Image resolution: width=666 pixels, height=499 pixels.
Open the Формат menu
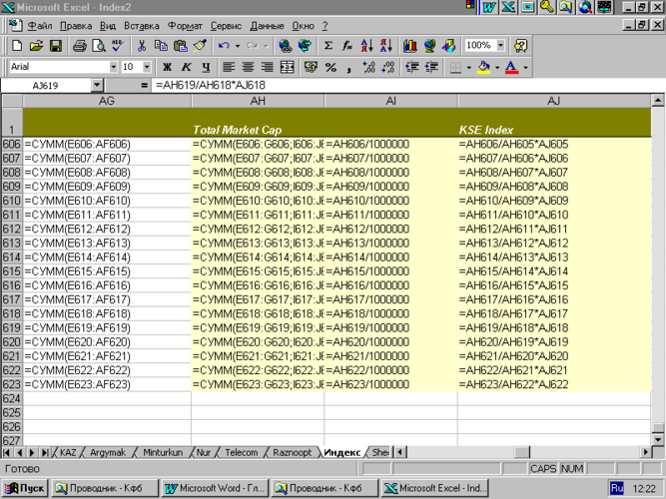[x=184, y=25]
